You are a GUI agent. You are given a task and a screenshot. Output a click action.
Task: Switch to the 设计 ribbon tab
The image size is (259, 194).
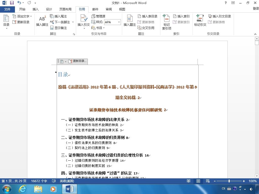click(x=49, y=9)
